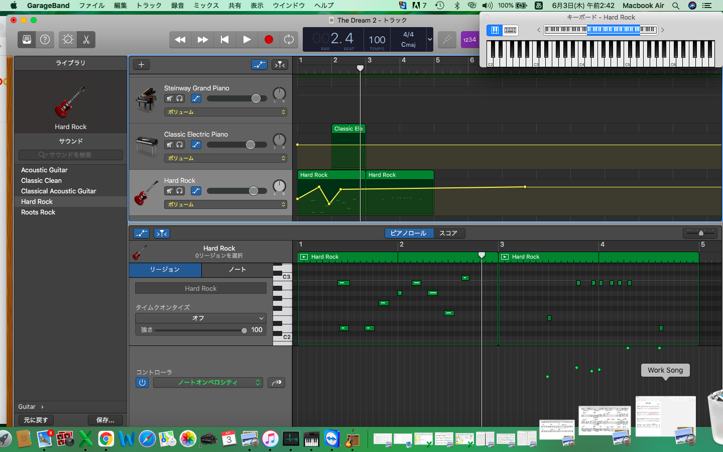Select Roots Rock in the sound list
This screenshot has height=452, width=723.
coord(38,212)
